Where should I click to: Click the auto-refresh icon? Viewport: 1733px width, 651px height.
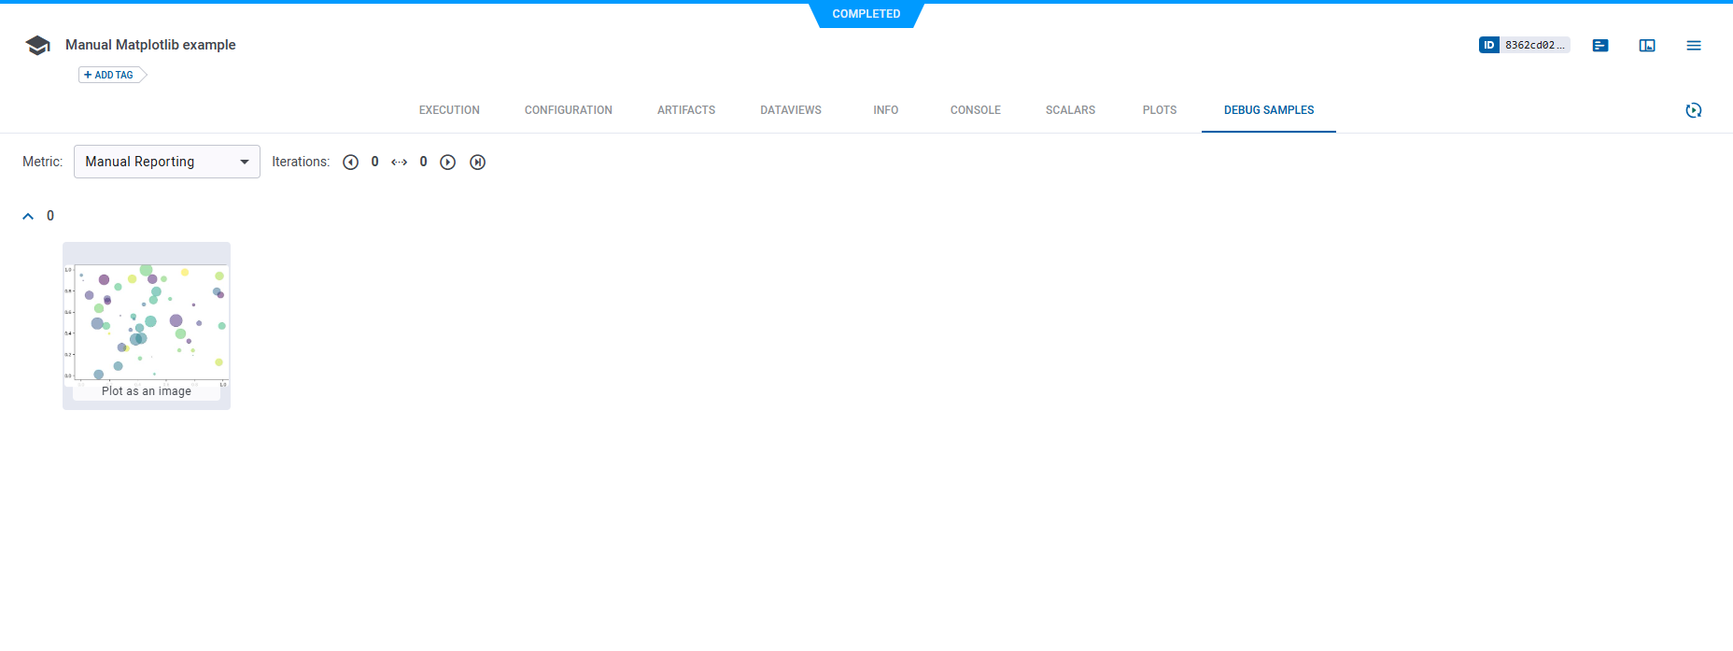pos(1694,110)
